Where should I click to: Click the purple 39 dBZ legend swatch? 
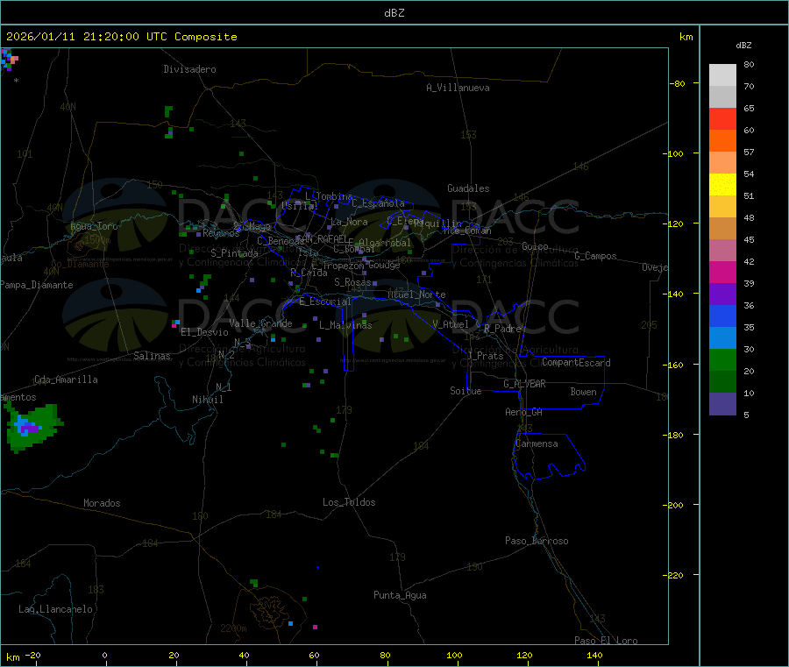coord(722,294)
